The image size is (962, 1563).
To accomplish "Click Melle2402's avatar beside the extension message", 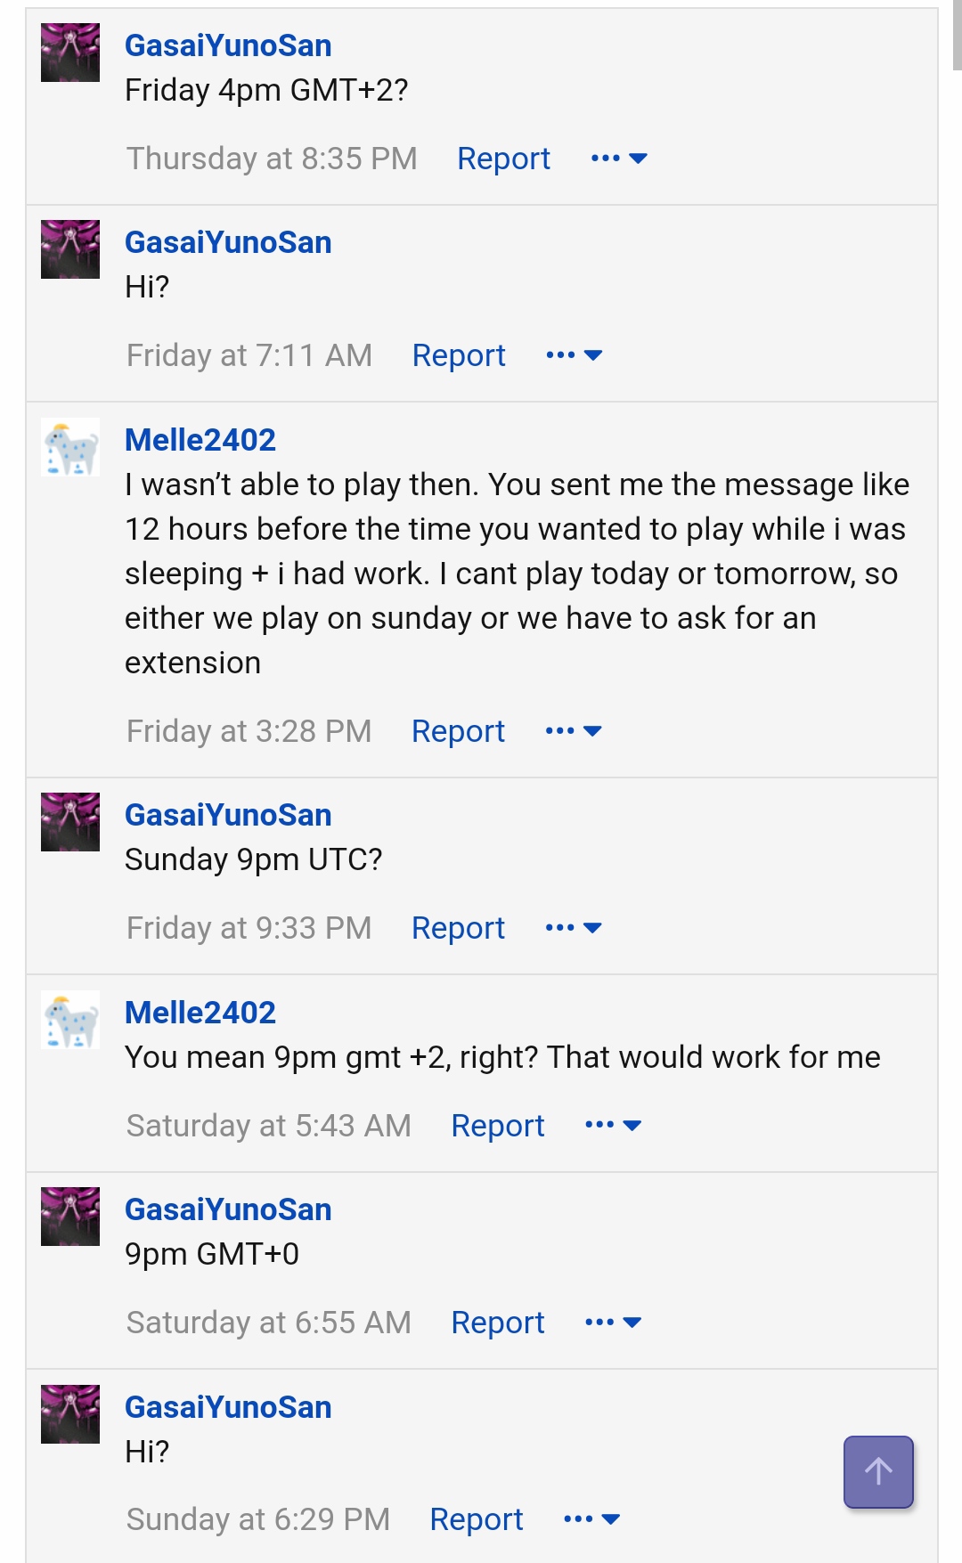I will [x=70, y=447].
